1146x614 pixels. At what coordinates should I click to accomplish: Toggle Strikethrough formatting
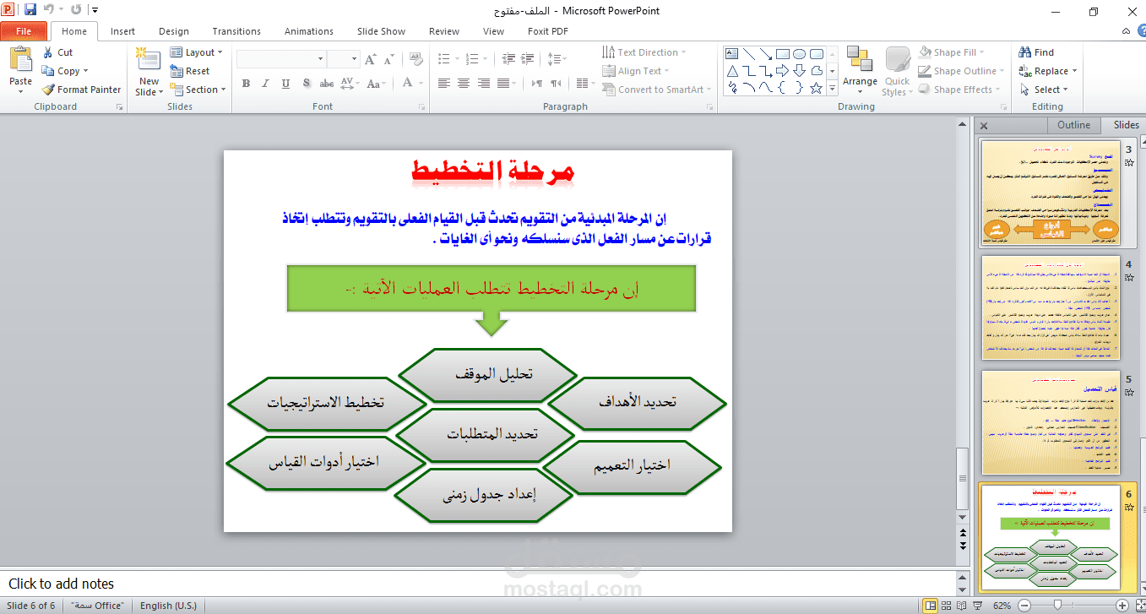(325, 83)
